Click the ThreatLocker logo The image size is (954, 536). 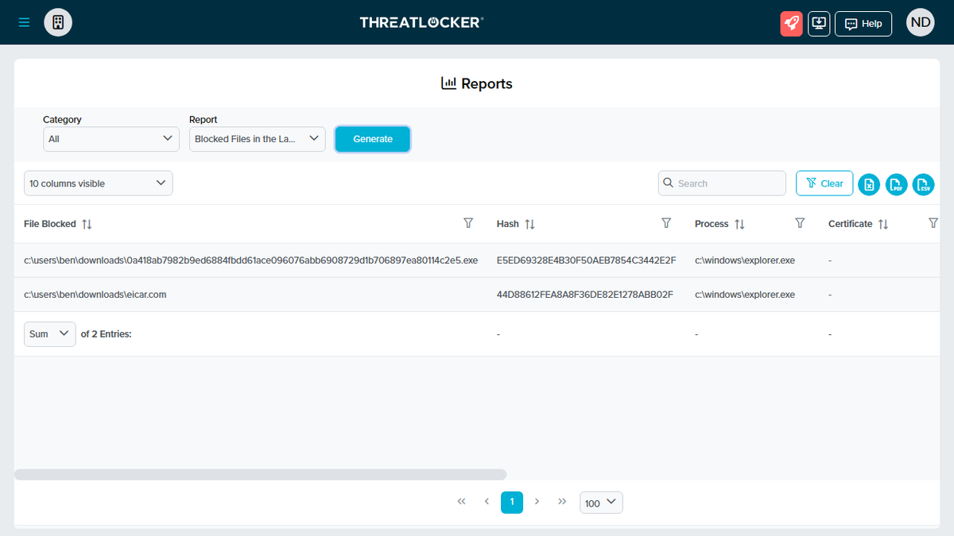(421, 22)
